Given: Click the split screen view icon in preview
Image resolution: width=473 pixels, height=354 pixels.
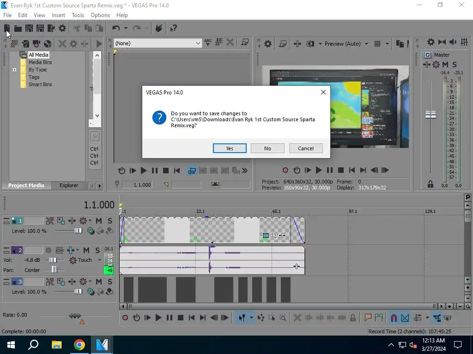Looking at the screenshot, I should coord(310,44).
